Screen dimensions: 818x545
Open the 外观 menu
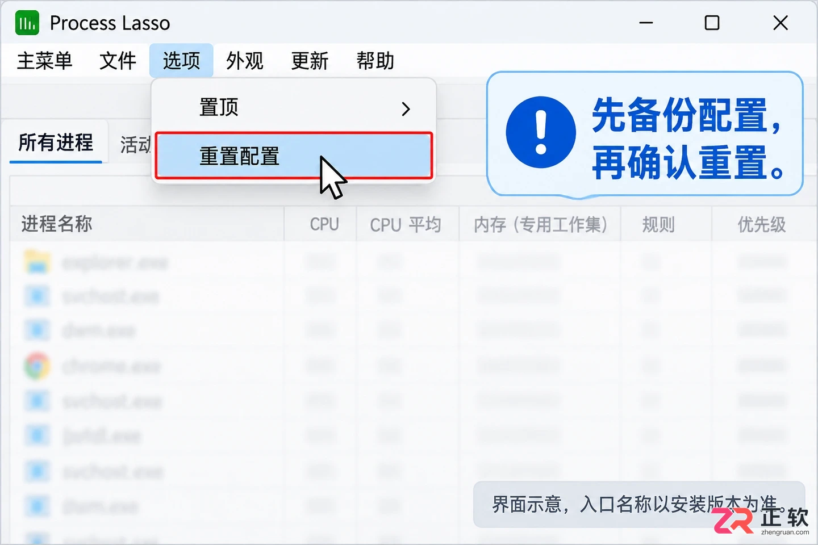pos(245,61)
